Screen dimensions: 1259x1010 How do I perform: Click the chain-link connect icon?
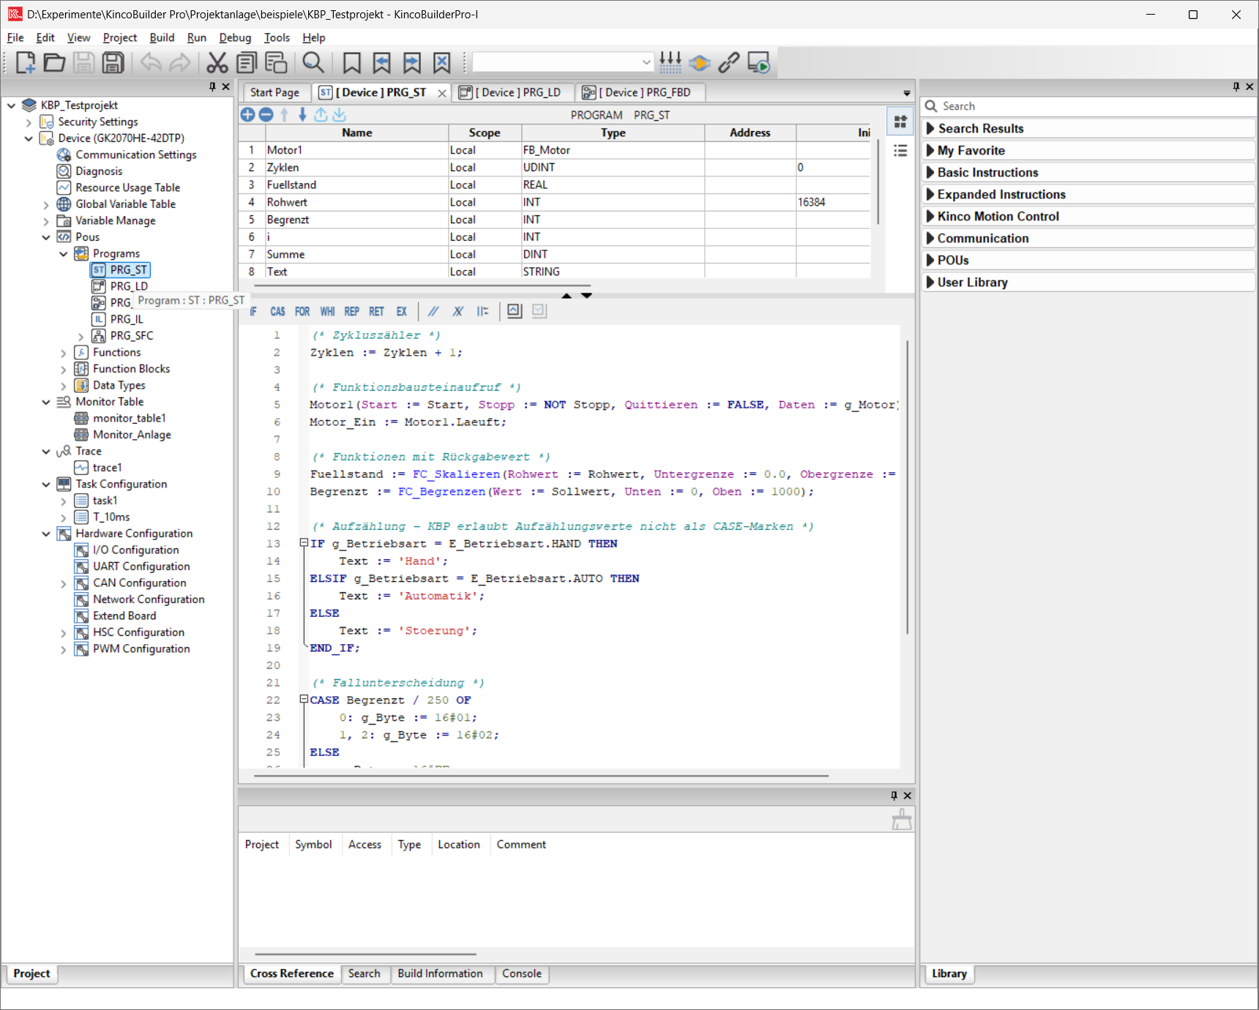[x=728, y=63]
